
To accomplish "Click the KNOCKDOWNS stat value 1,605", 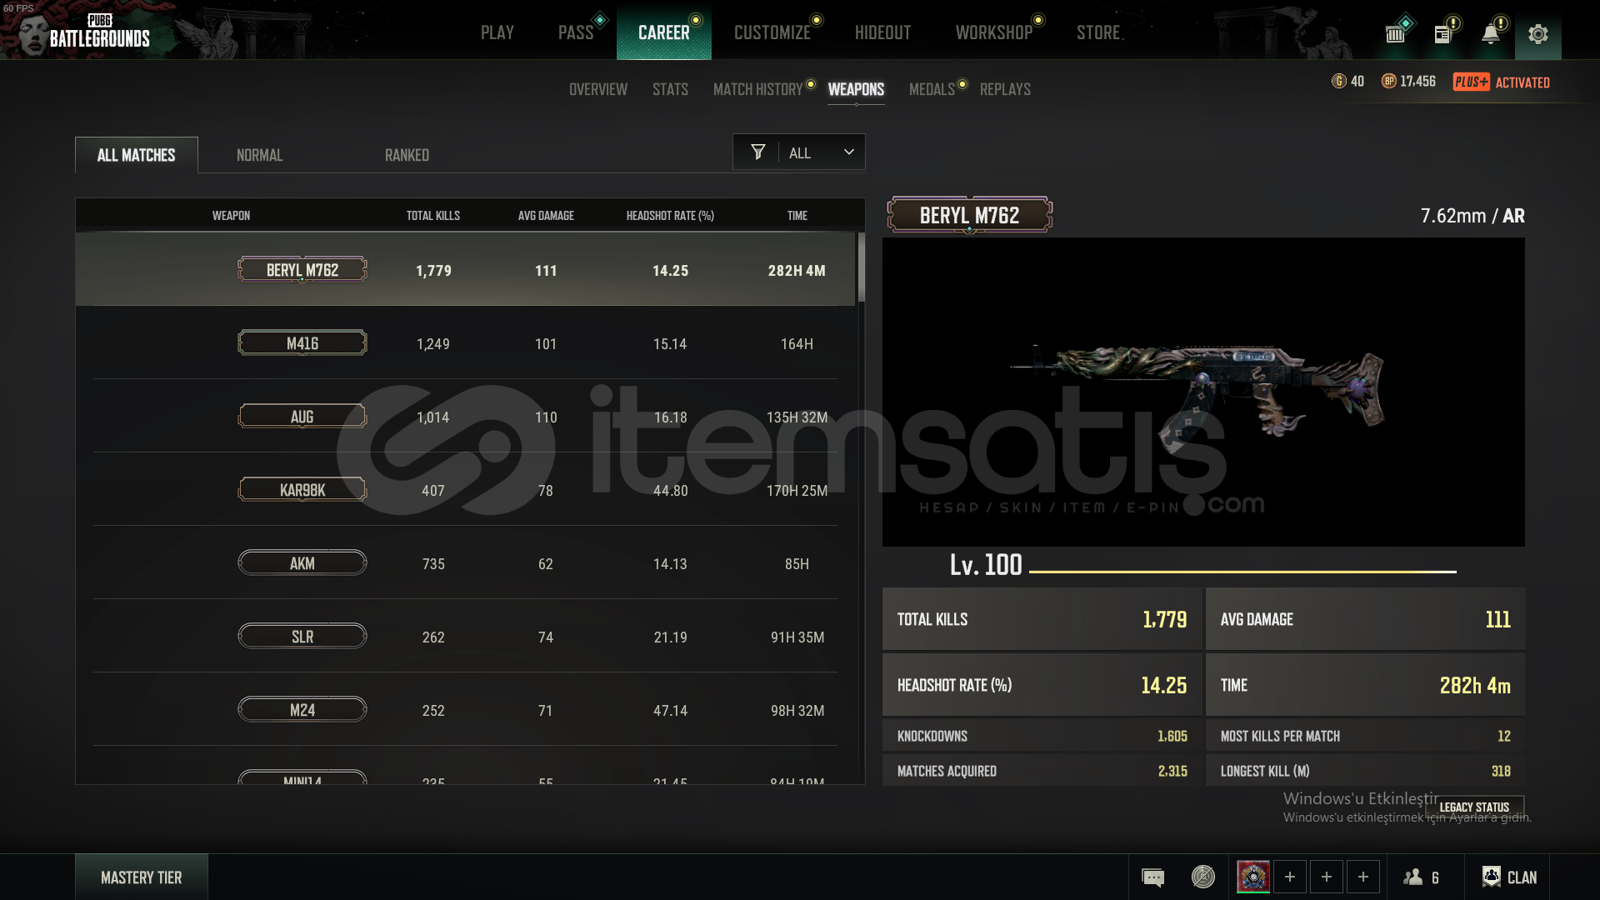I will coord(1172,736).
